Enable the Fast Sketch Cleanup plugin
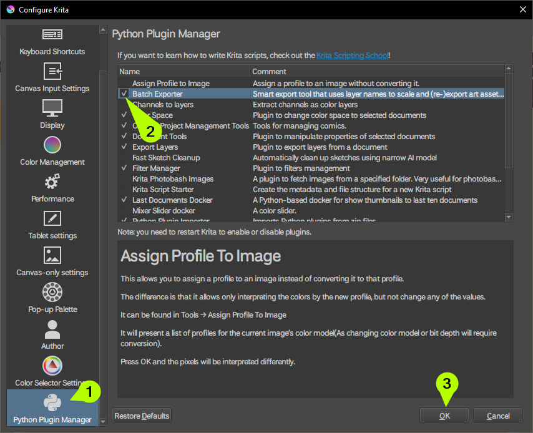 coord(124,157)
